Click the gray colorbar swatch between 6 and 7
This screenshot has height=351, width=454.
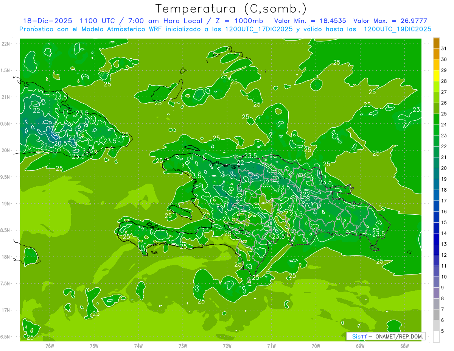point(436,315)
